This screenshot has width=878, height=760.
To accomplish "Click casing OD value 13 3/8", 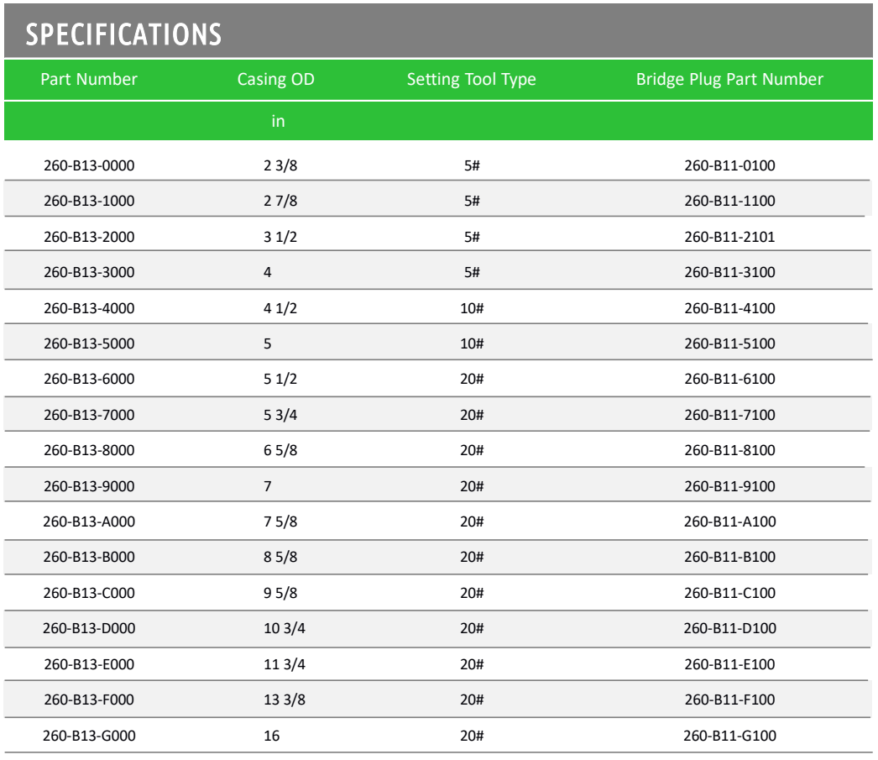I will [285, 700].
